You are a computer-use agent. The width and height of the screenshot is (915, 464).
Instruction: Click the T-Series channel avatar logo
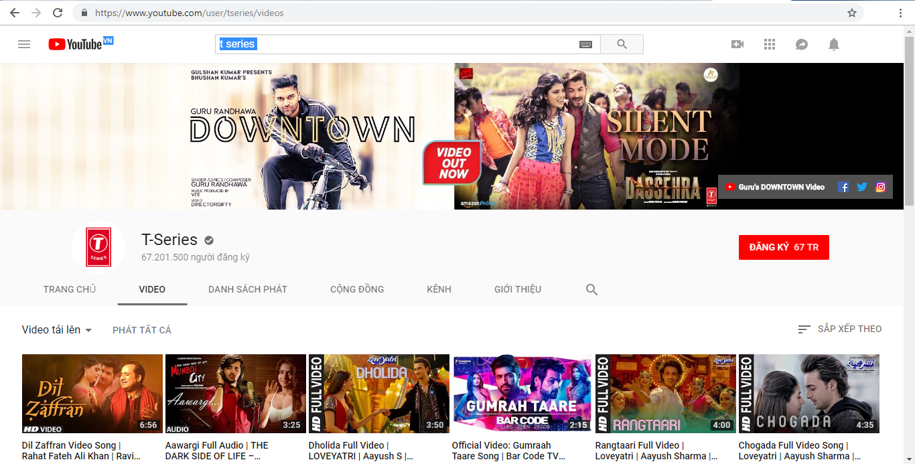tap(98, 247)
